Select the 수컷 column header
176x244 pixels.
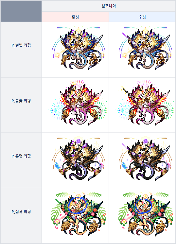pyautogui.click(x=142, y=17)
